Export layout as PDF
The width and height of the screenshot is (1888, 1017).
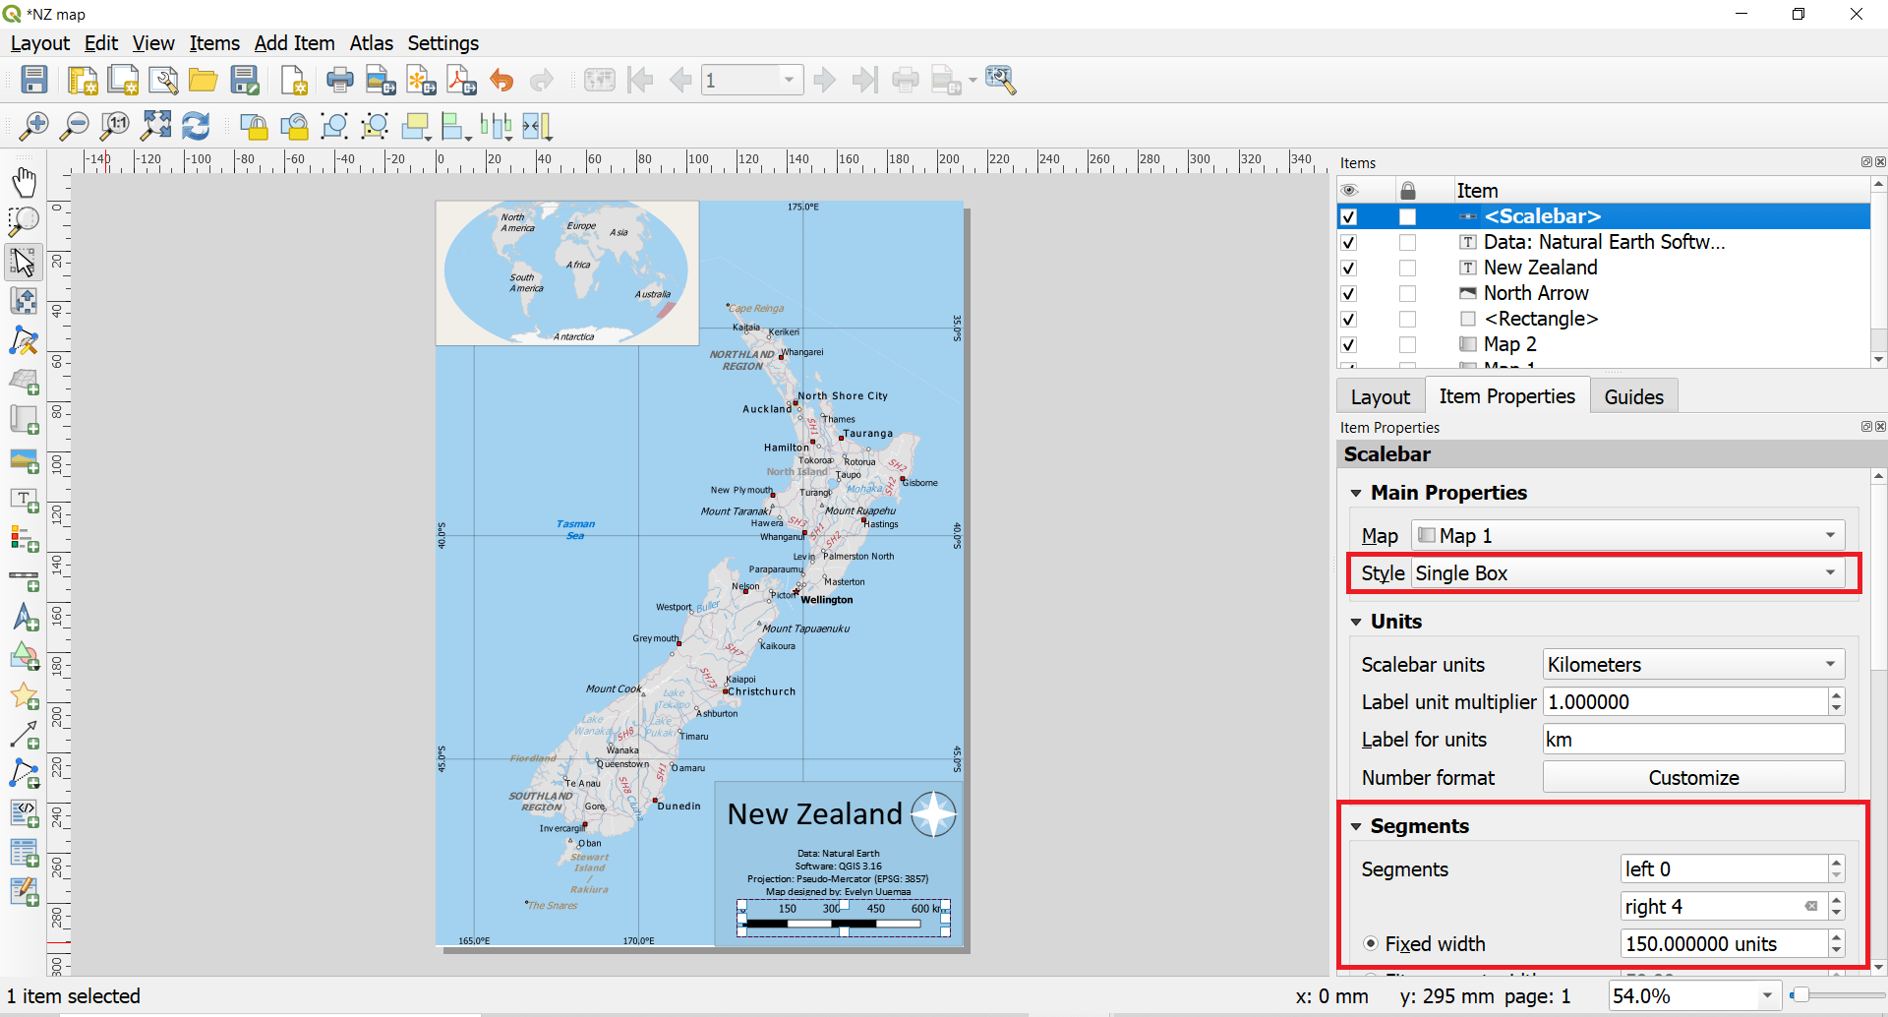(x=461, y=80)
